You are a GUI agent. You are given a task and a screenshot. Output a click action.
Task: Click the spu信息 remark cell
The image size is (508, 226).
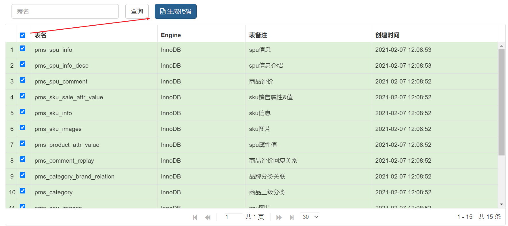(x=309, y=50)
